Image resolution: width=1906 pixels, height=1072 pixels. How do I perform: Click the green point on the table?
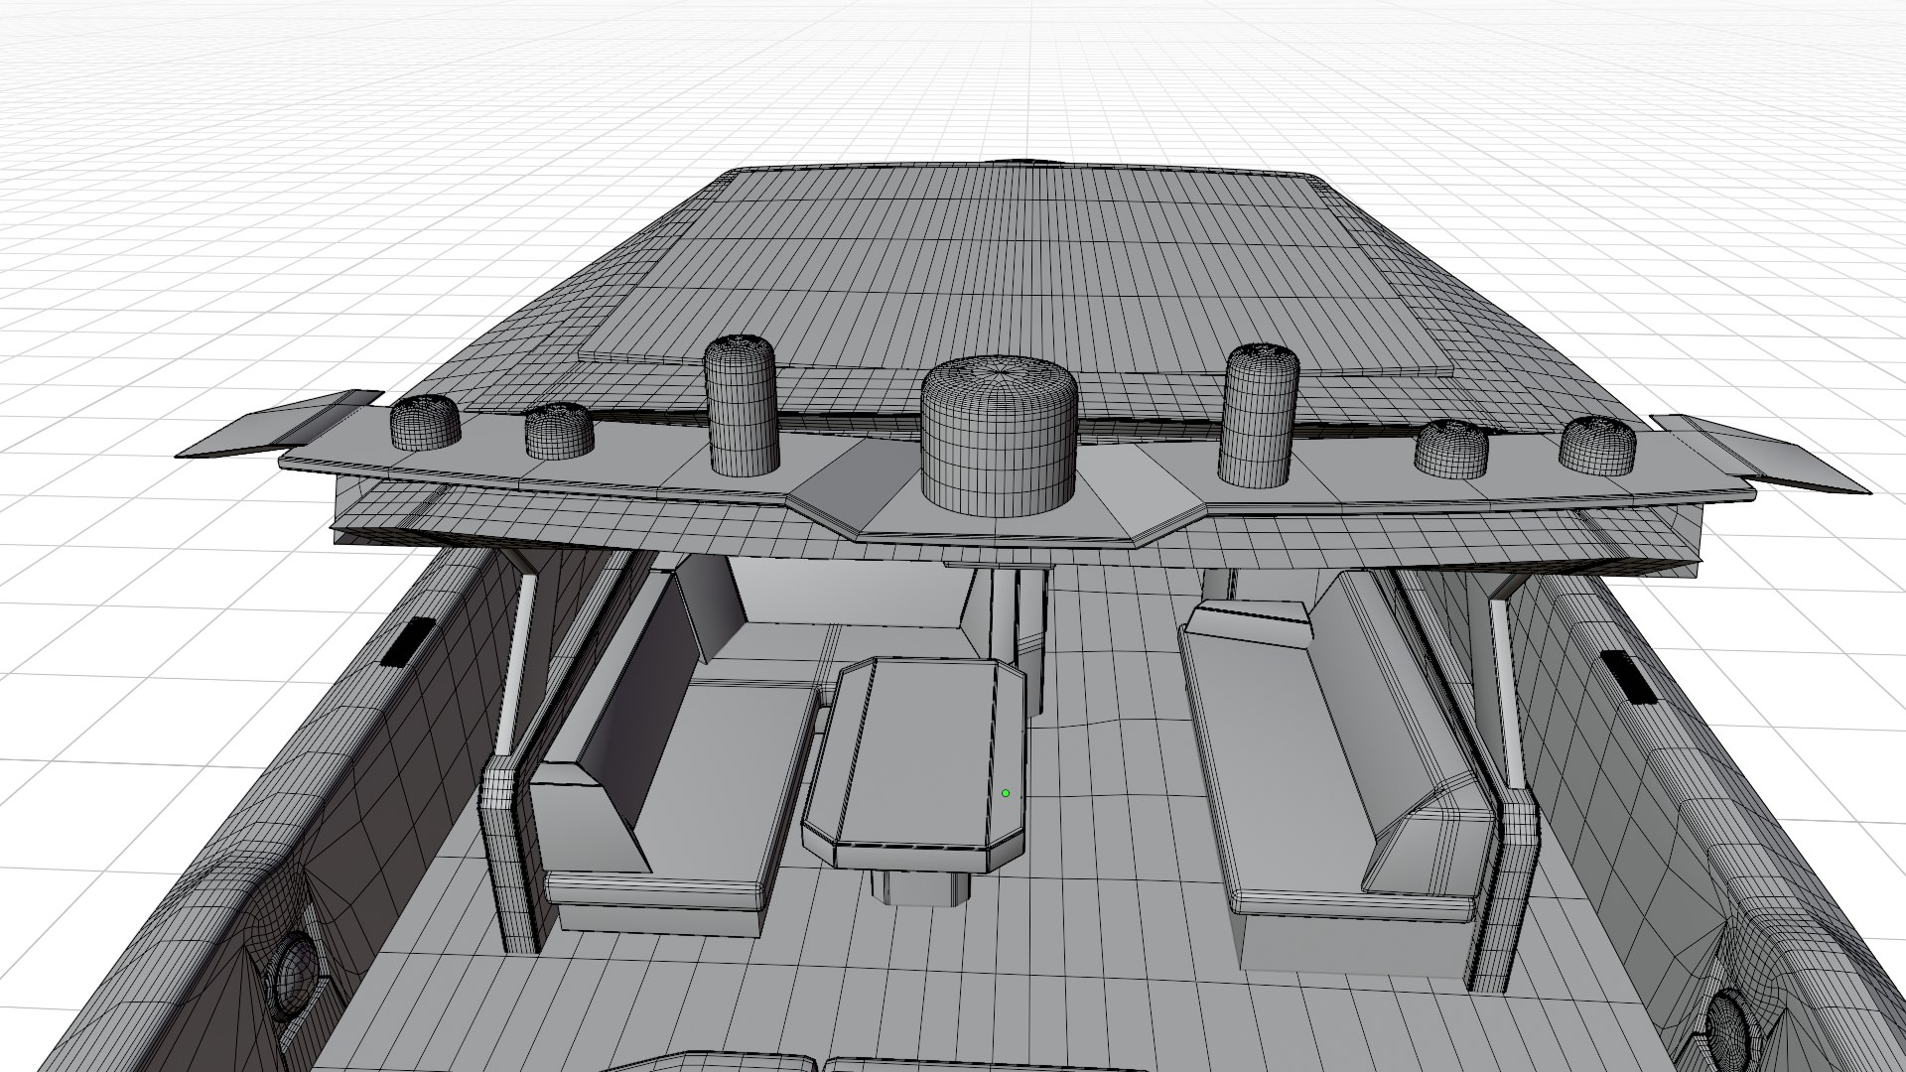[x=1006, y=793]
